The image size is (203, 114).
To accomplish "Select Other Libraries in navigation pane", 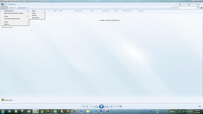I will 9,28.
